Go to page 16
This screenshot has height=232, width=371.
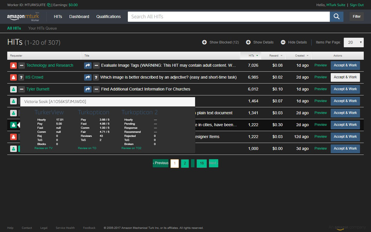click(x=201, y=163)
